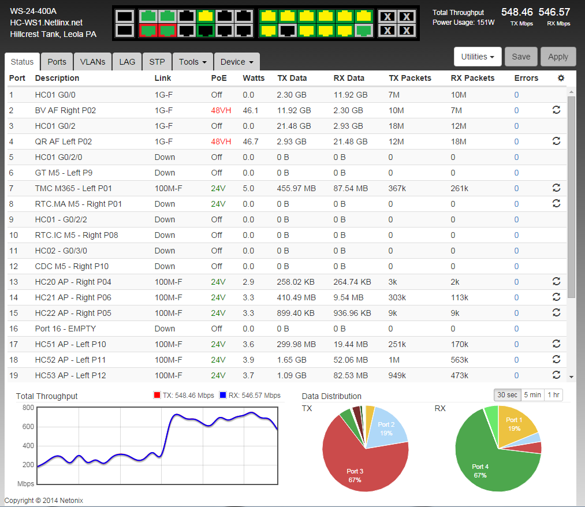Click the 'Power Usage: 151W' text
The width and height of the screenshot is (585, 507).
[x=463, y=23]
